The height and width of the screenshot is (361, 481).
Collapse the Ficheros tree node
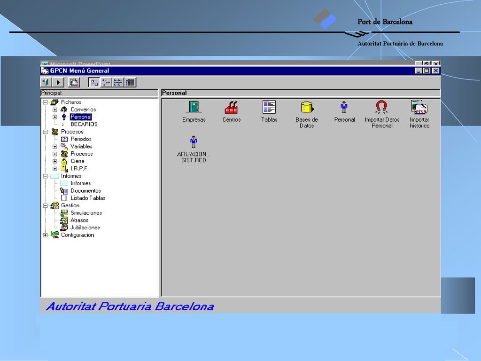click(x=46, y=102)
